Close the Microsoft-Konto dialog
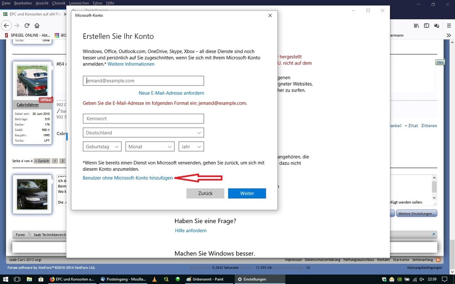Image resolution: width=455 pixels, height=284 pixels. pyautogui.click(x=270, y=15)
